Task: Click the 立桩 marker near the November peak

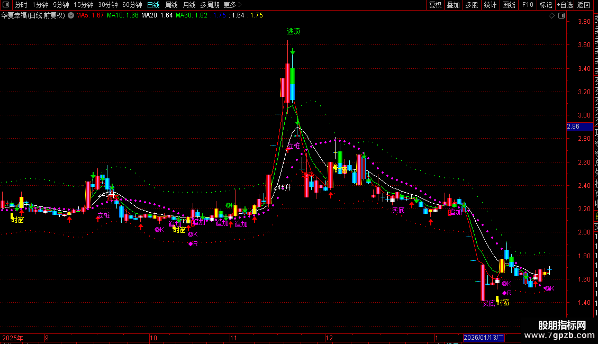Action: click(x=293, y=146)
